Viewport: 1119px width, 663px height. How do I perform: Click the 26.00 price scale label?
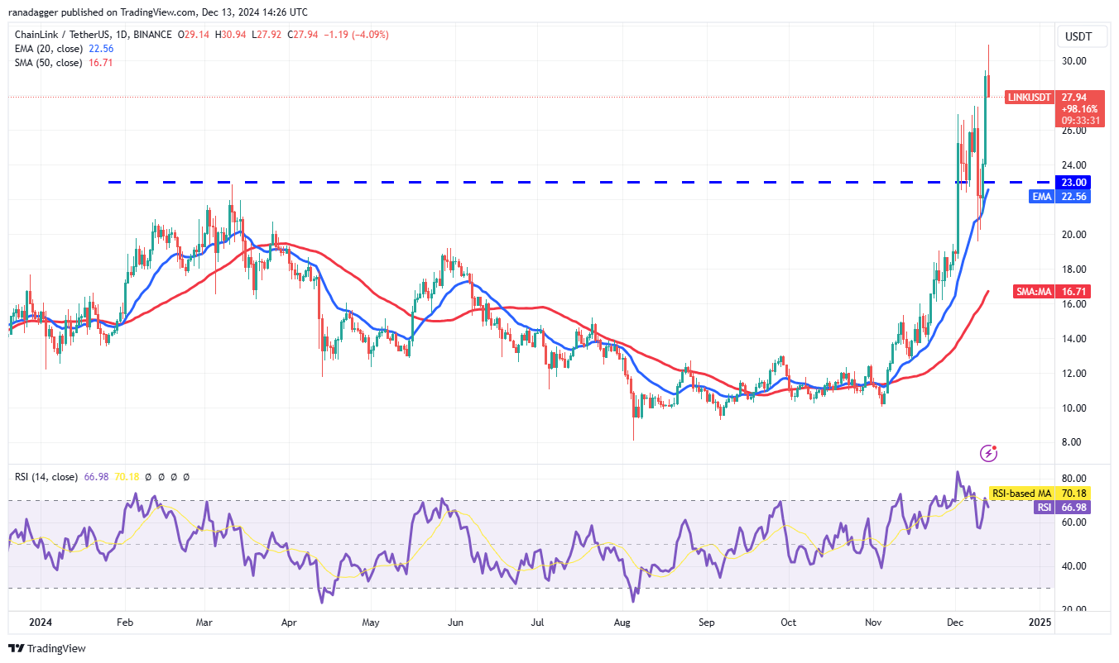tap(1074, 131)
